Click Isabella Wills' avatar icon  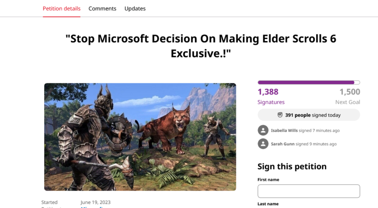coord(263,130)
